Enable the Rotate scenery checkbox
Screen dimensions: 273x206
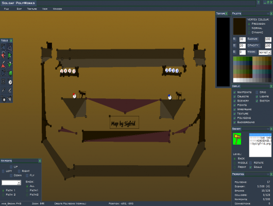pyautogui.click(x=250, y=163)
